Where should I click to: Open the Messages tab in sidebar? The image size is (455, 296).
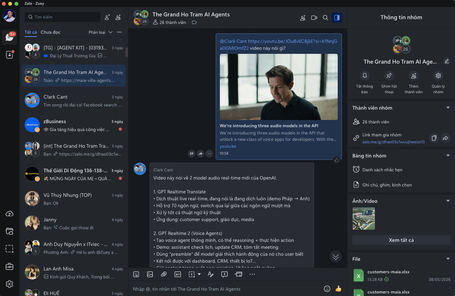9,37
